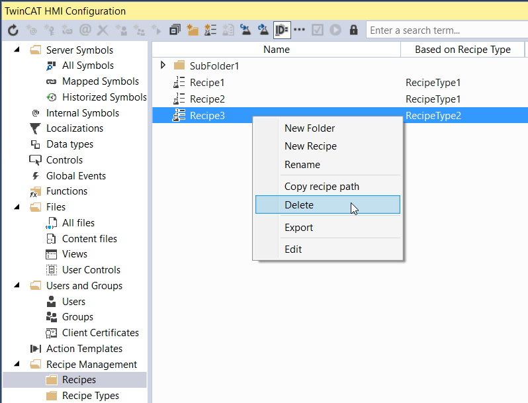The width and height of the screenshot is (528, 403).
Task: Select the Recipe1 row
Action: tap(340, 83)
